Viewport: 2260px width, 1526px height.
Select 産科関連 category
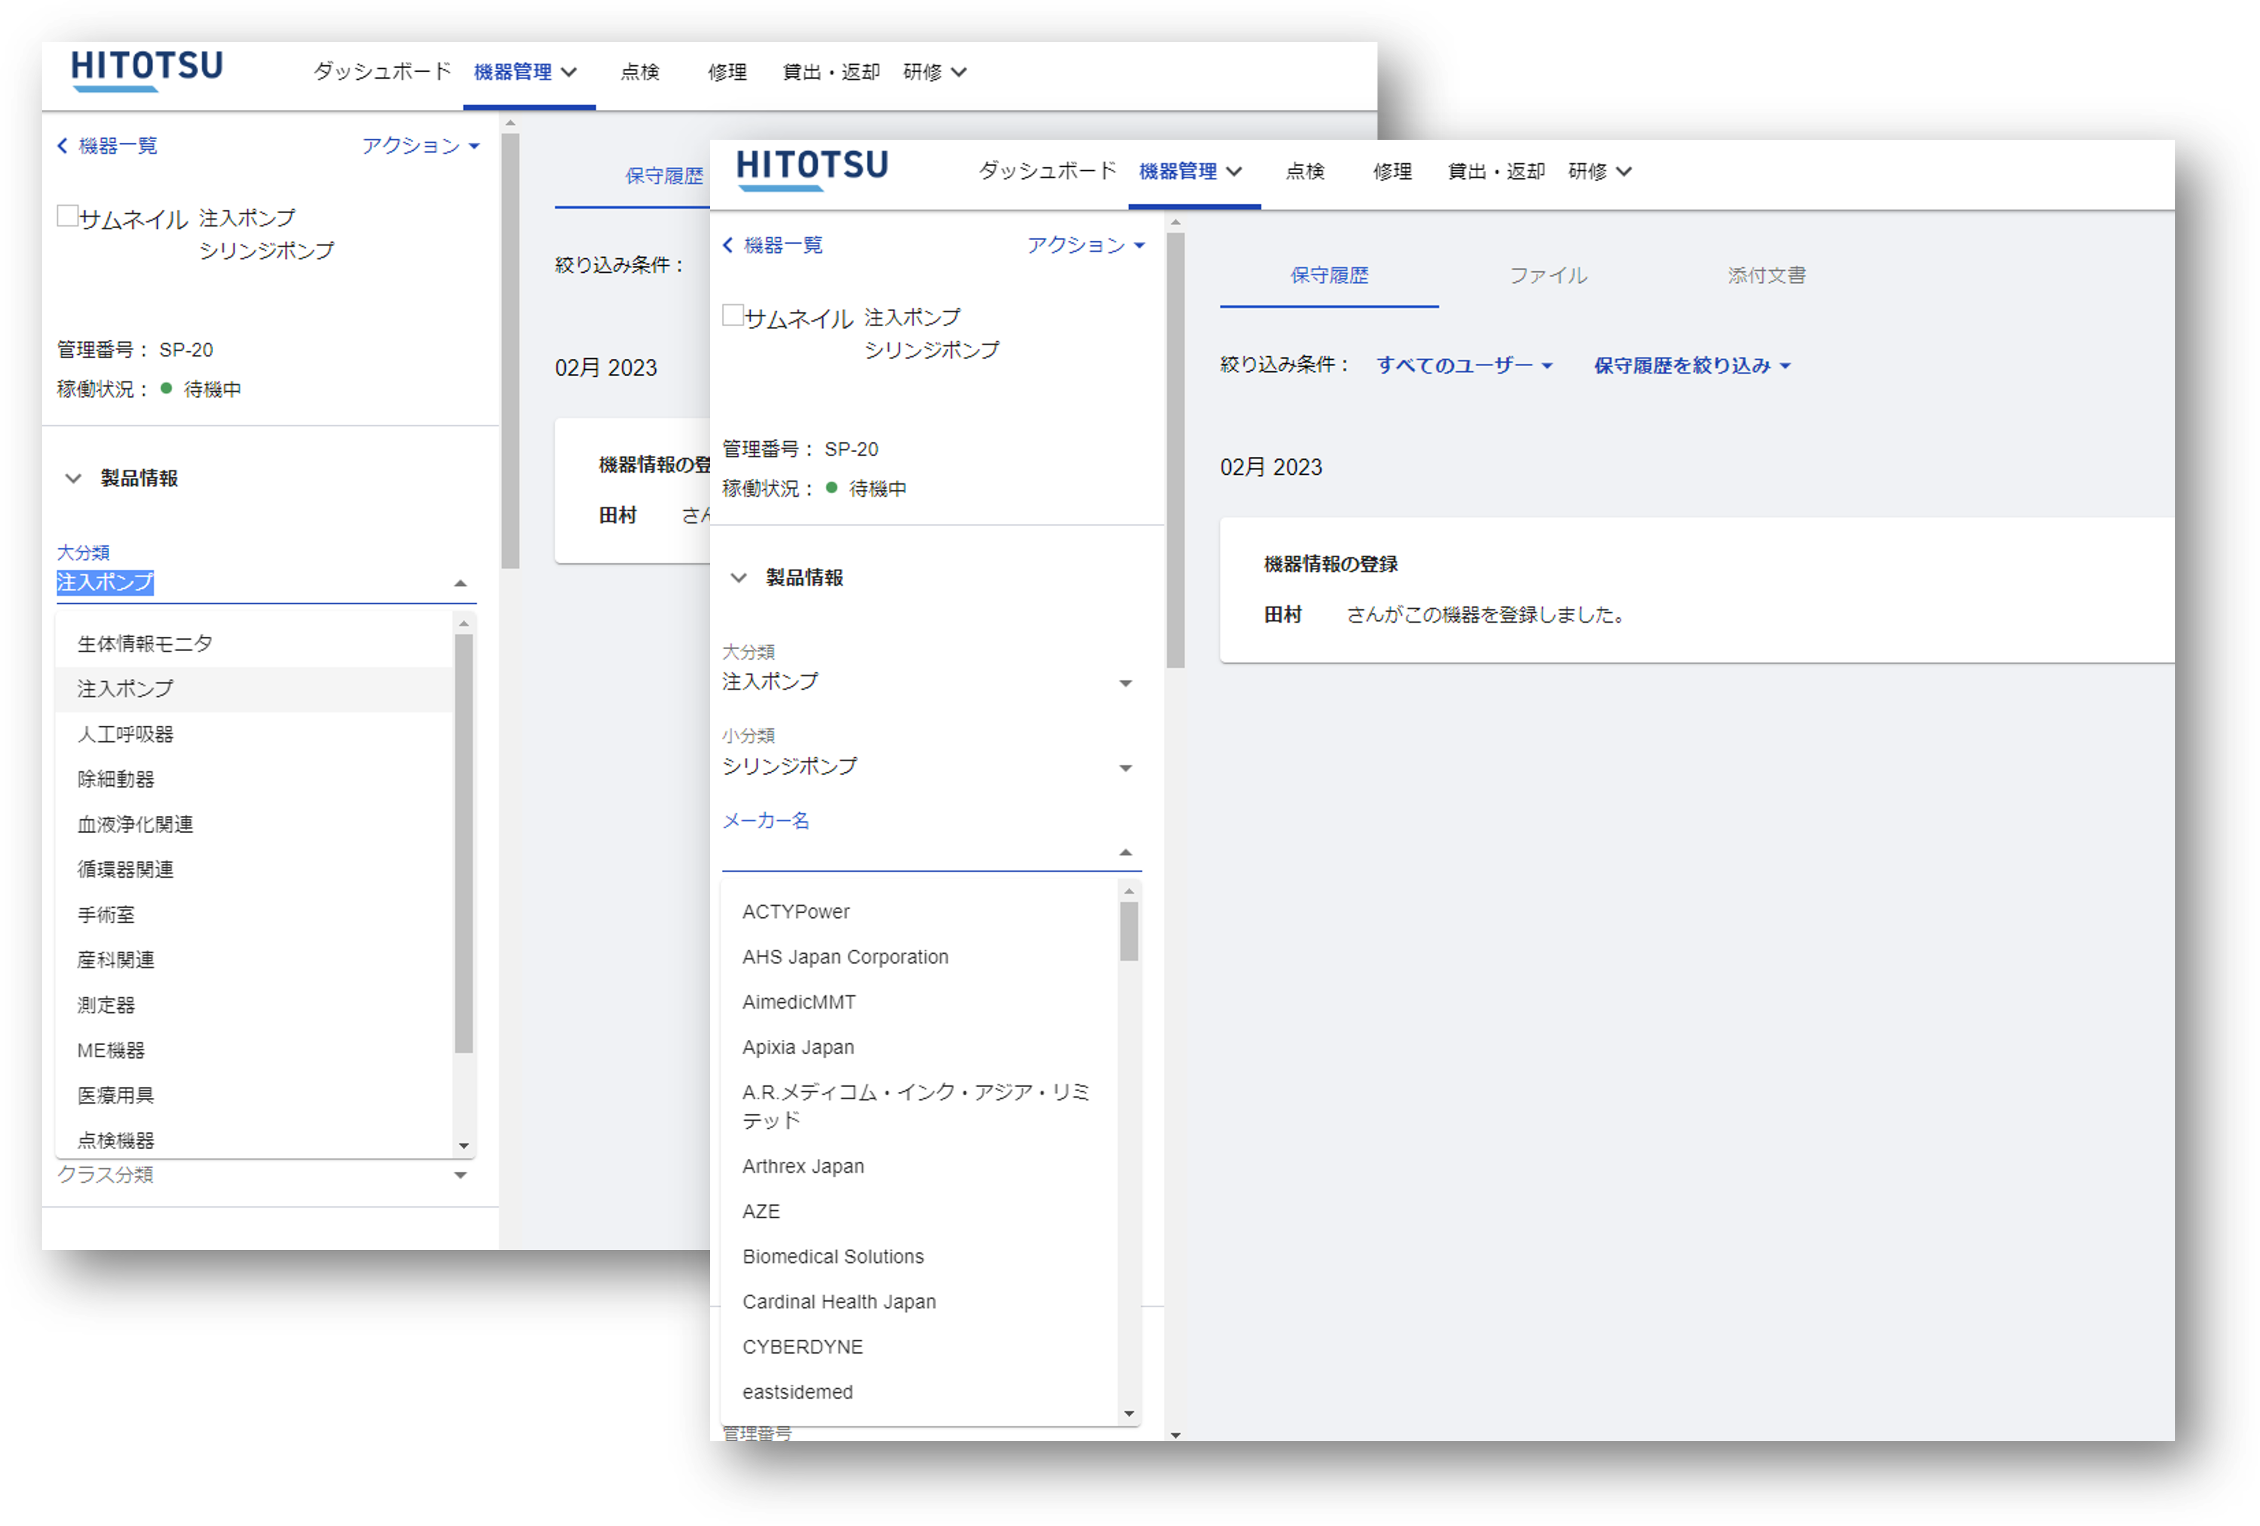point(255,960)
